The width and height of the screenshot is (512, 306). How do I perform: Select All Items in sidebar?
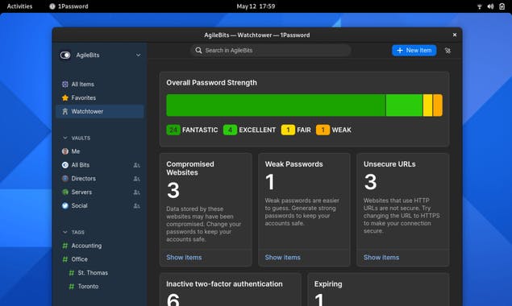click(x=100, y=85)
